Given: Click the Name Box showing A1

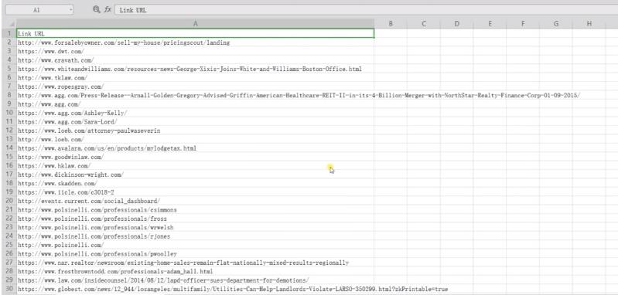Looking at the screenshot, I should pyautogui.click(x=36, y=10).
